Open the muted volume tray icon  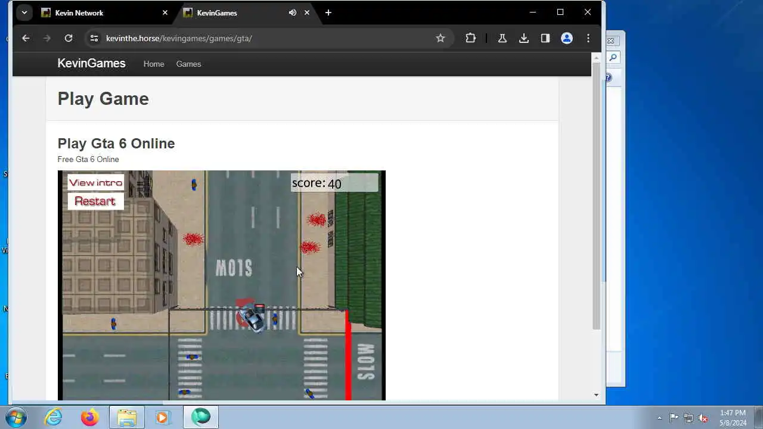click(x=703, y=418)
